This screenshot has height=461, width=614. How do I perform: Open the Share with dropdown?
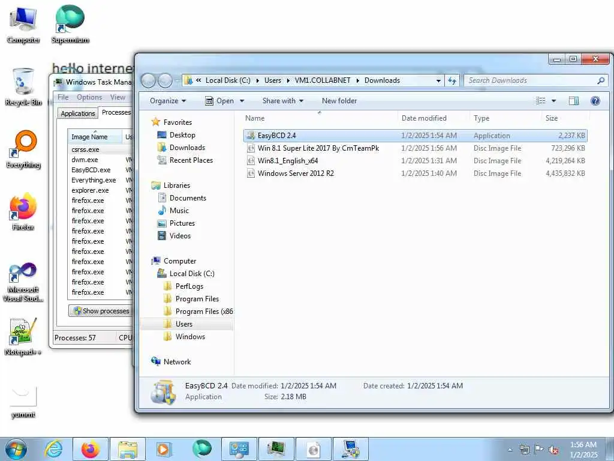[283, 101]
